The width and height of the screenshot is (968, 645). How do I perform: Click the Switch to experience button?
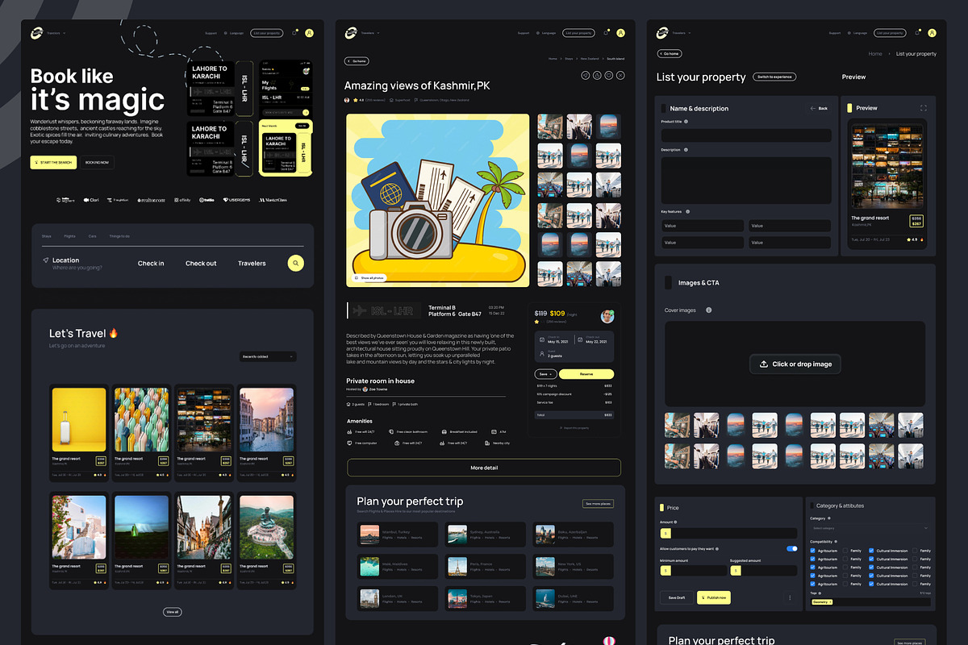[775, 77]
